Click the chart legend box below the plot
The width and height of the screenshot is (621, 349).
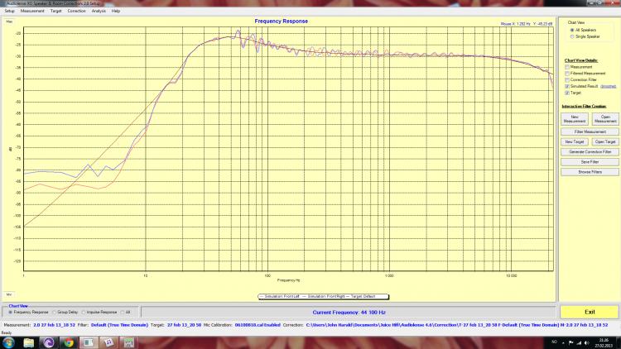point(323,296)
